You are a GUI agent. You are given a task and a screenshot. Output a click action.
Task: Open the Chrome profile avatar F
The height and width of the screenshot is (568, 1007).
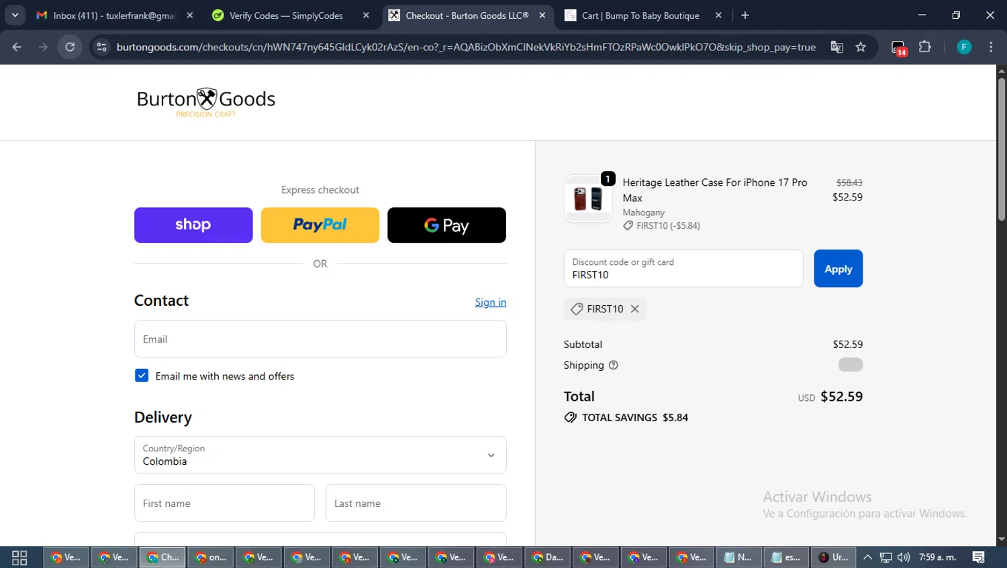click(964, 47)
